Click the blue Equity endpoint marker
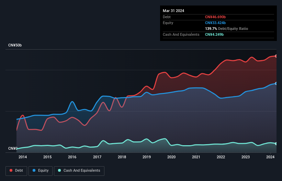Viewport: 282px width, 181px height. 276,83
